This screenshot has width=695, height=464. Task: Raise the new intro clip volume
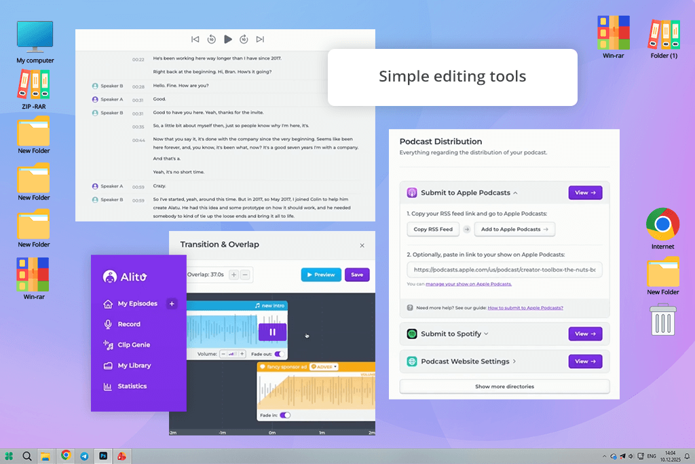242,354
